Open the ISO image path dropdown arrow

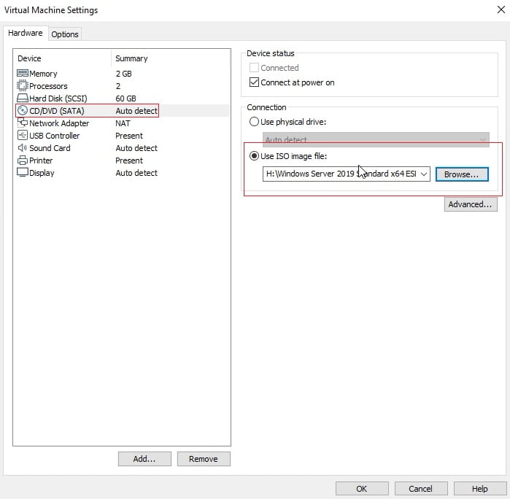pyautogui.click(x=423, y=174)
